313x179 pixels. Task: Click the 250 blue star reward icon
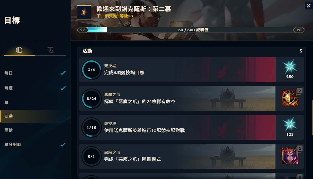coord(290,66)
